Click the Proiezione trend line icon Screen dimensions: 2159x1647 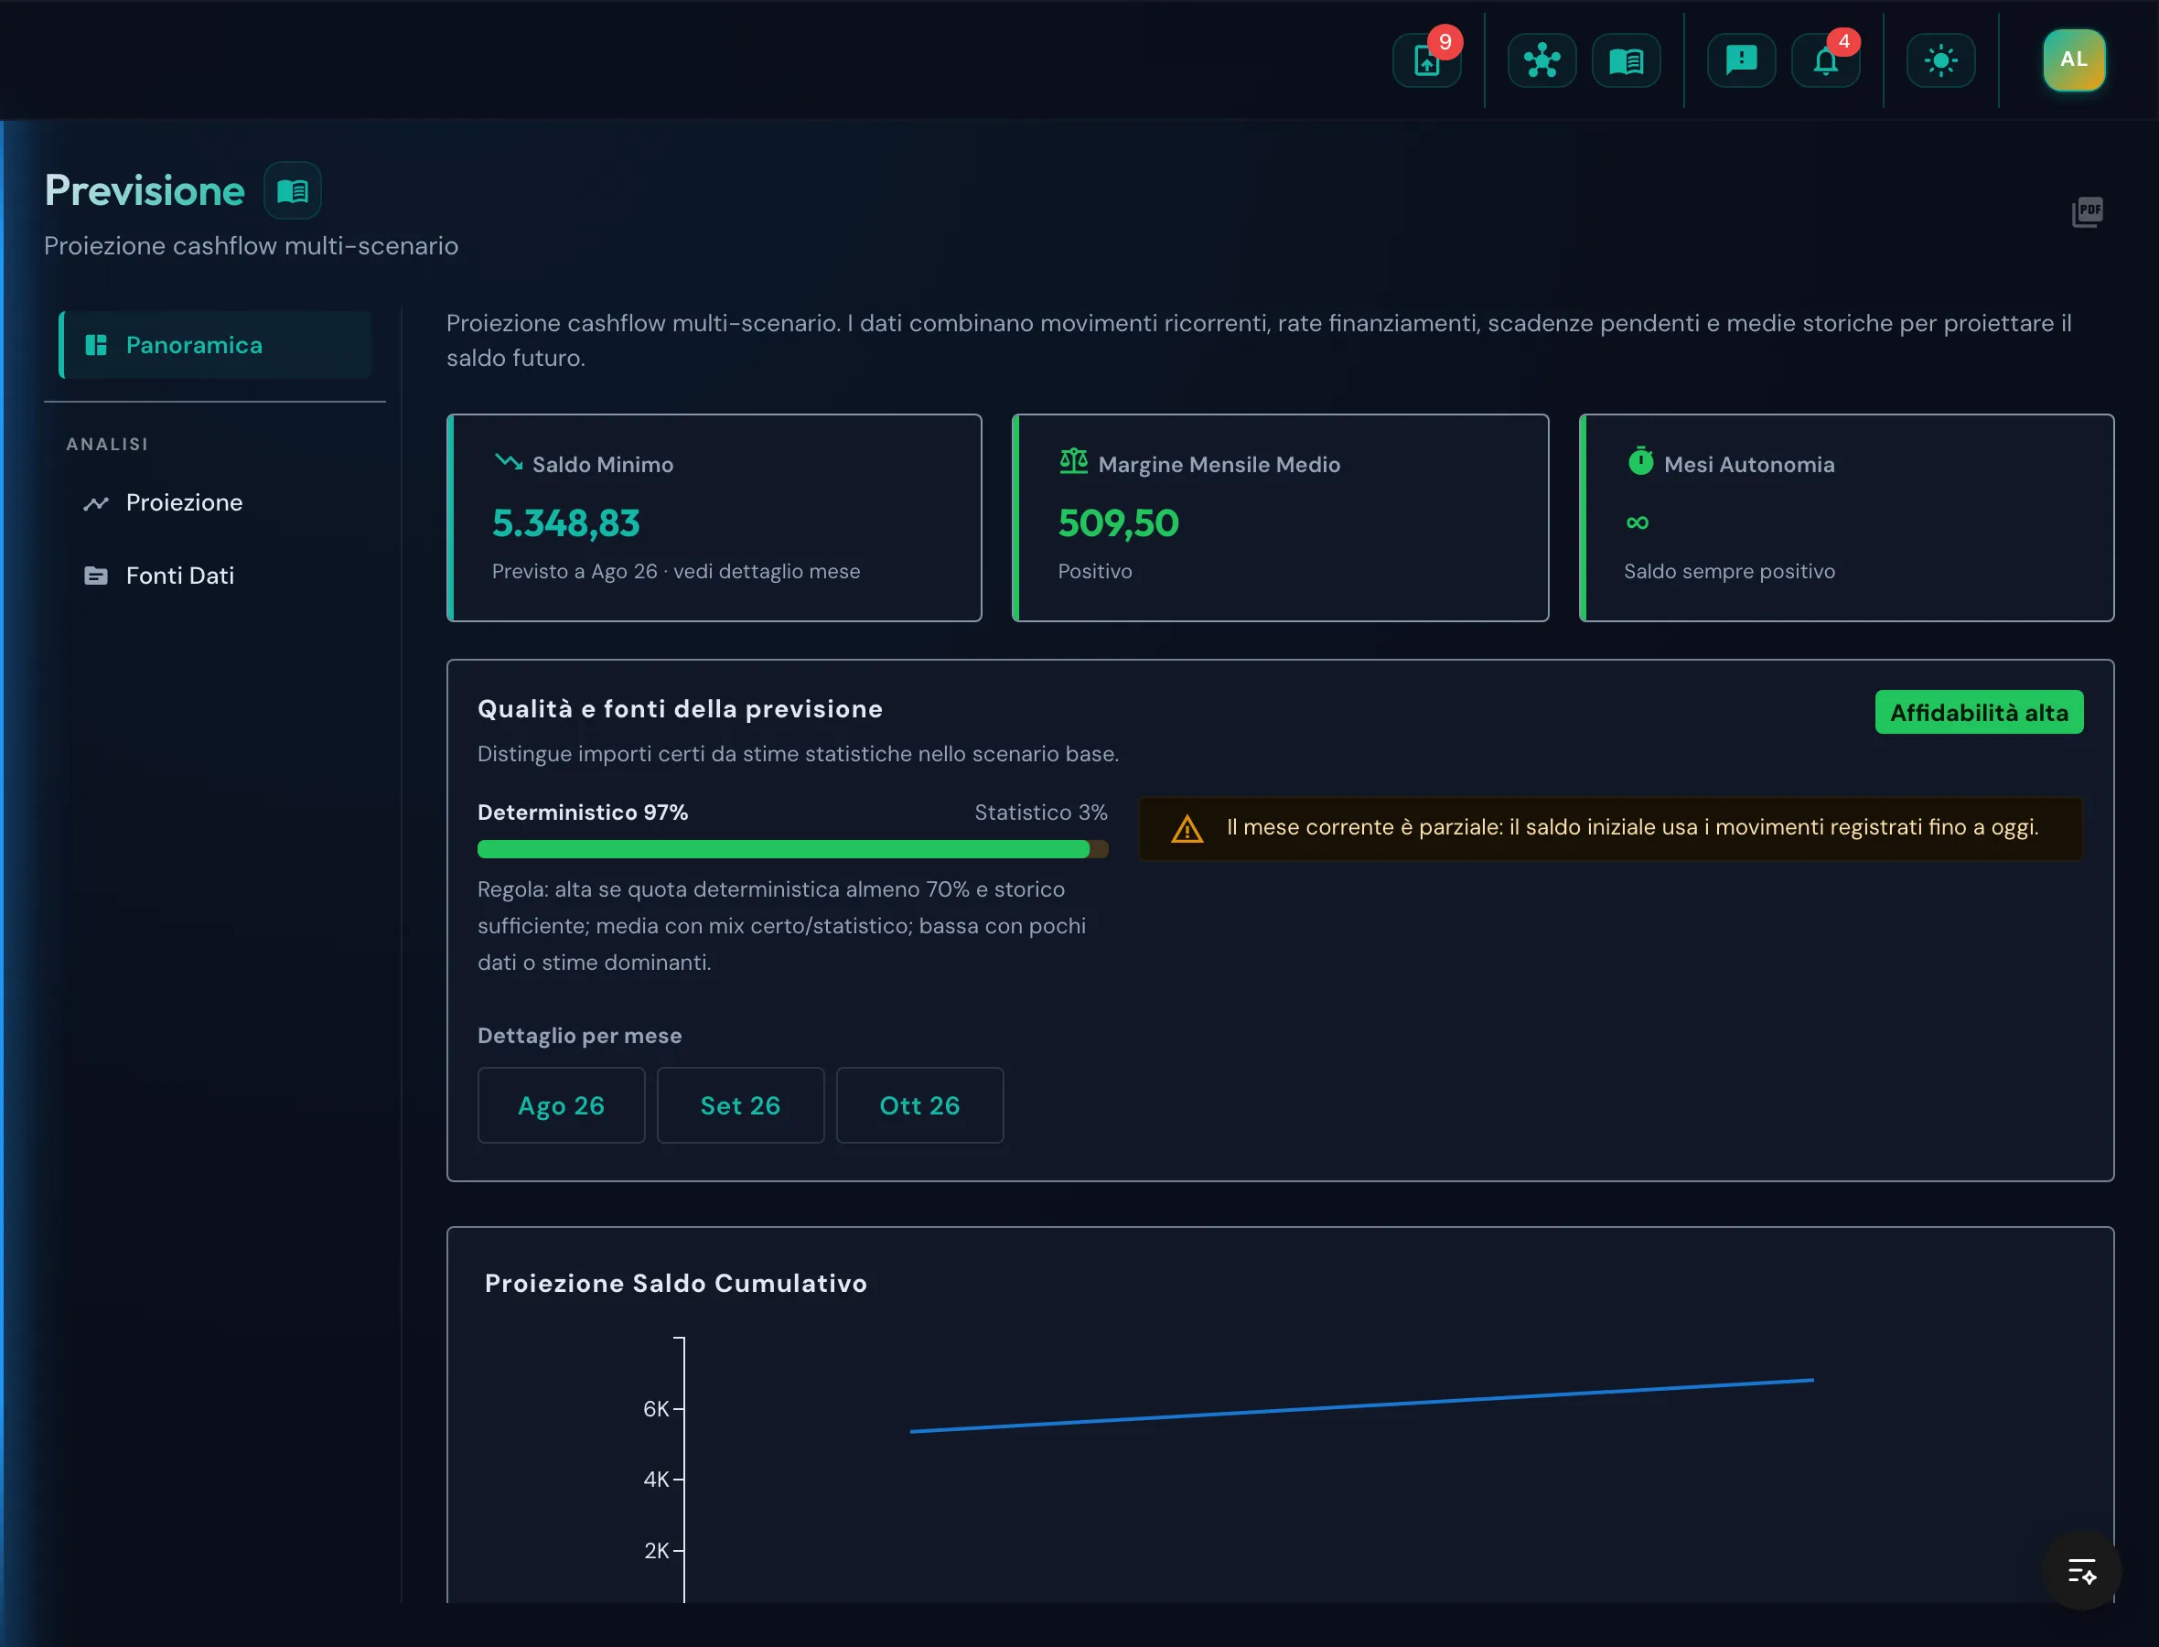[x=96, y=504]
